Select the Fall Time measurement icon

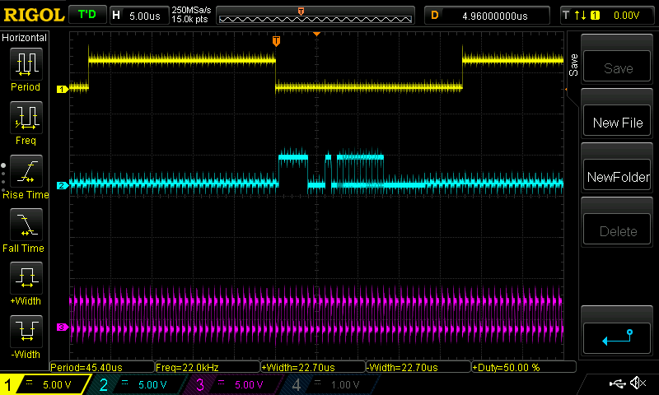(26, 224)
